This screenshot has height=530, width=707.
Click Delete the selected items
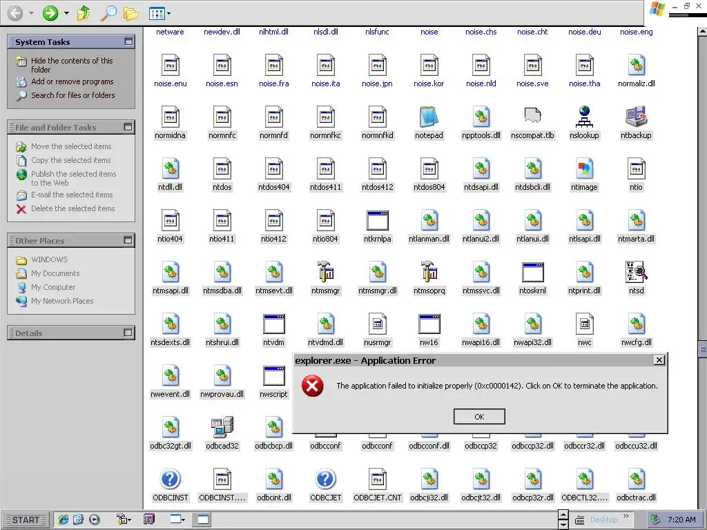point(72,208)
